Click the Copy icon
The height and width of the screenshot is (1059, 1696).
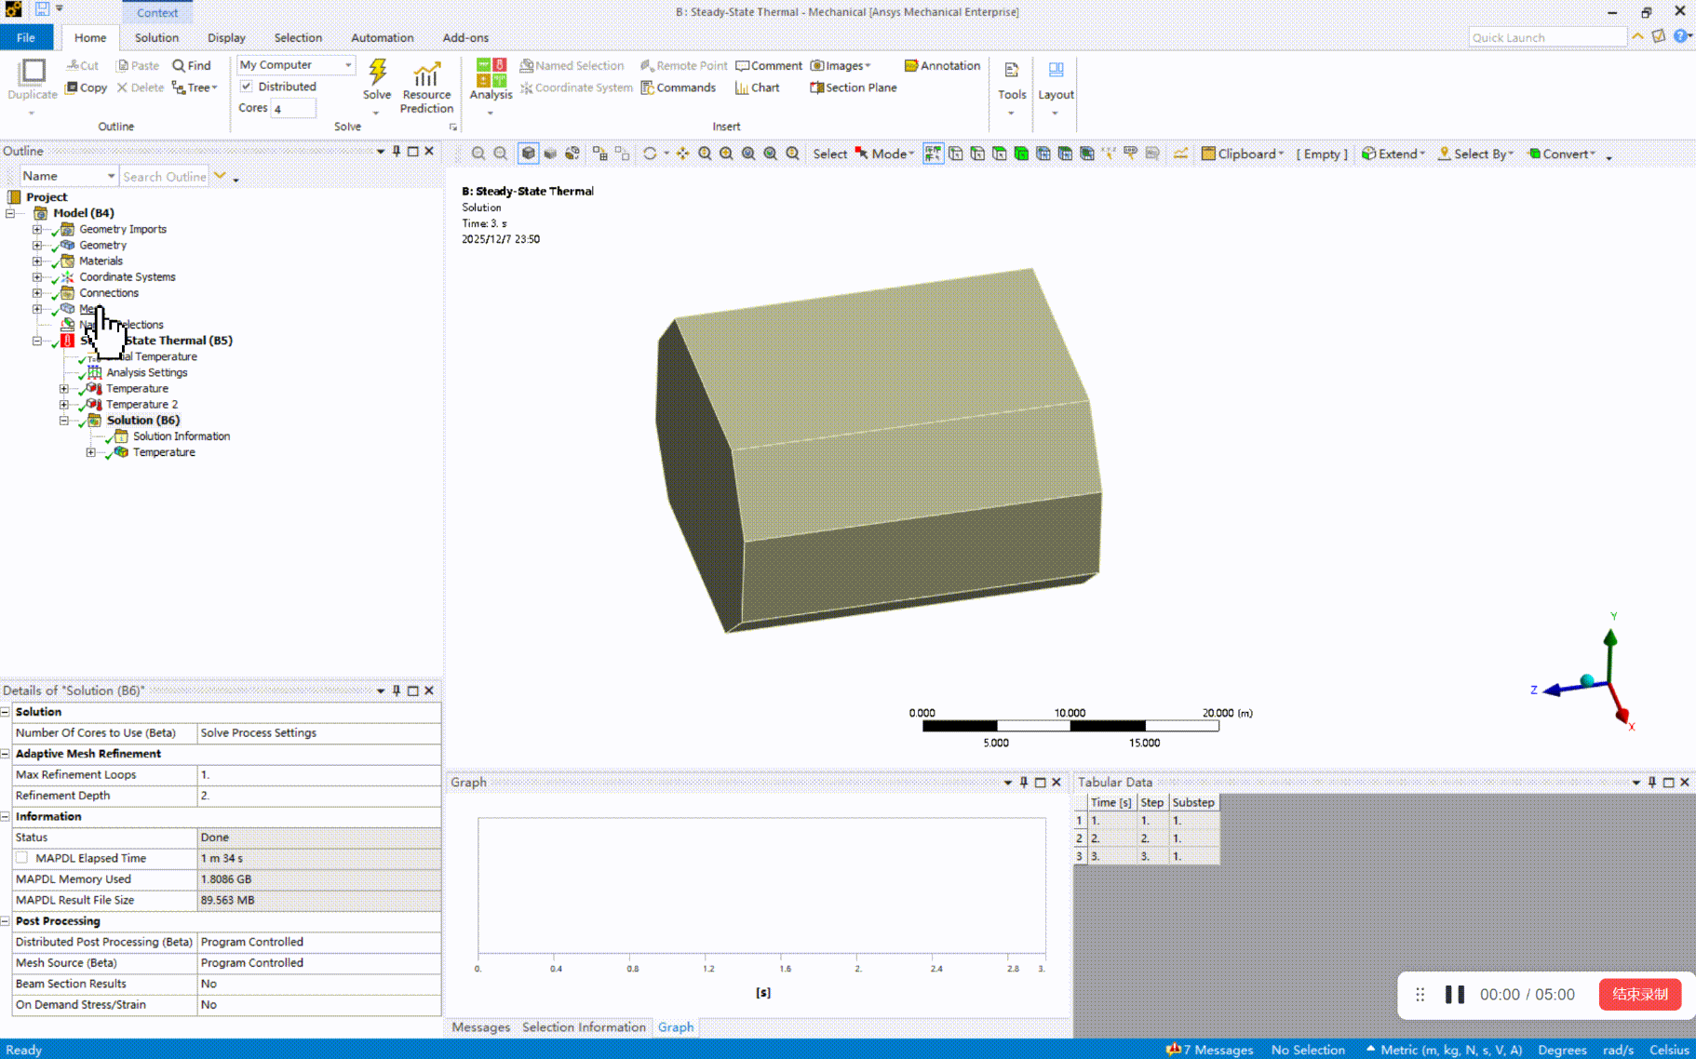point(72,87)
